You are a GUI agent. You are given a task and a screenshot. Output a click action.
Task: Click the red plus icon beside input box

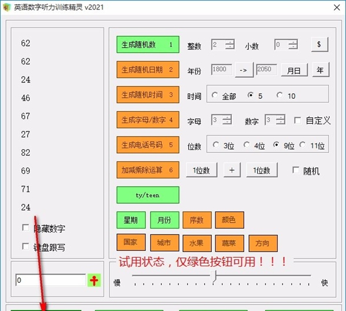point(94,280)
